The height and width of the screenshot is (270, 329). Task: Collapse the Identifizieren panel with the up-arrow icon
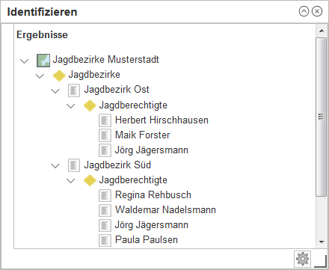pos(304,11)
